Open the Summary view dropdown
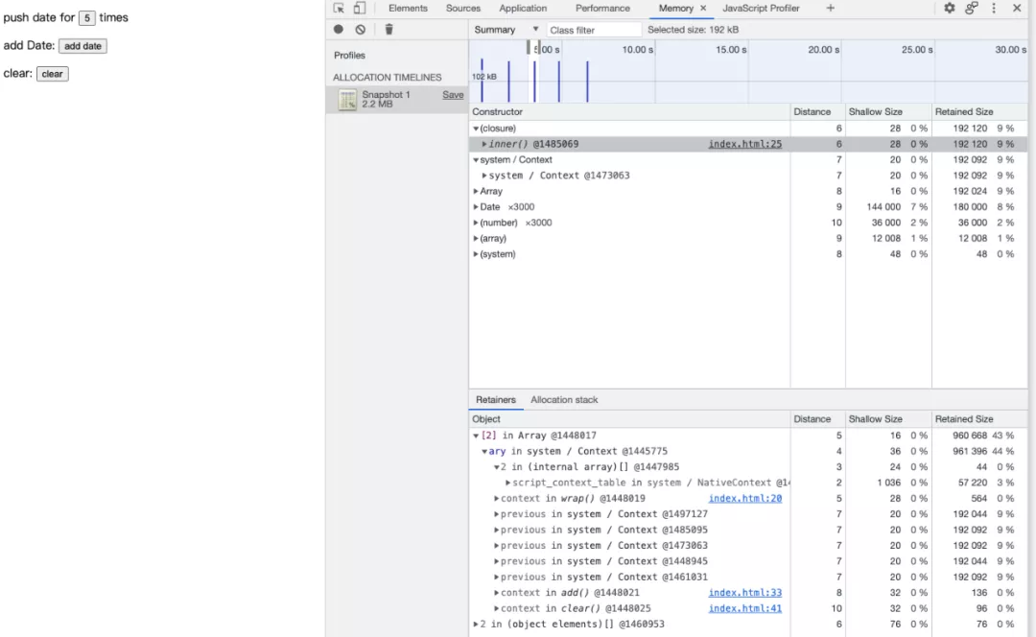Viewport: 1036px width, 637px height. point(506,30)
